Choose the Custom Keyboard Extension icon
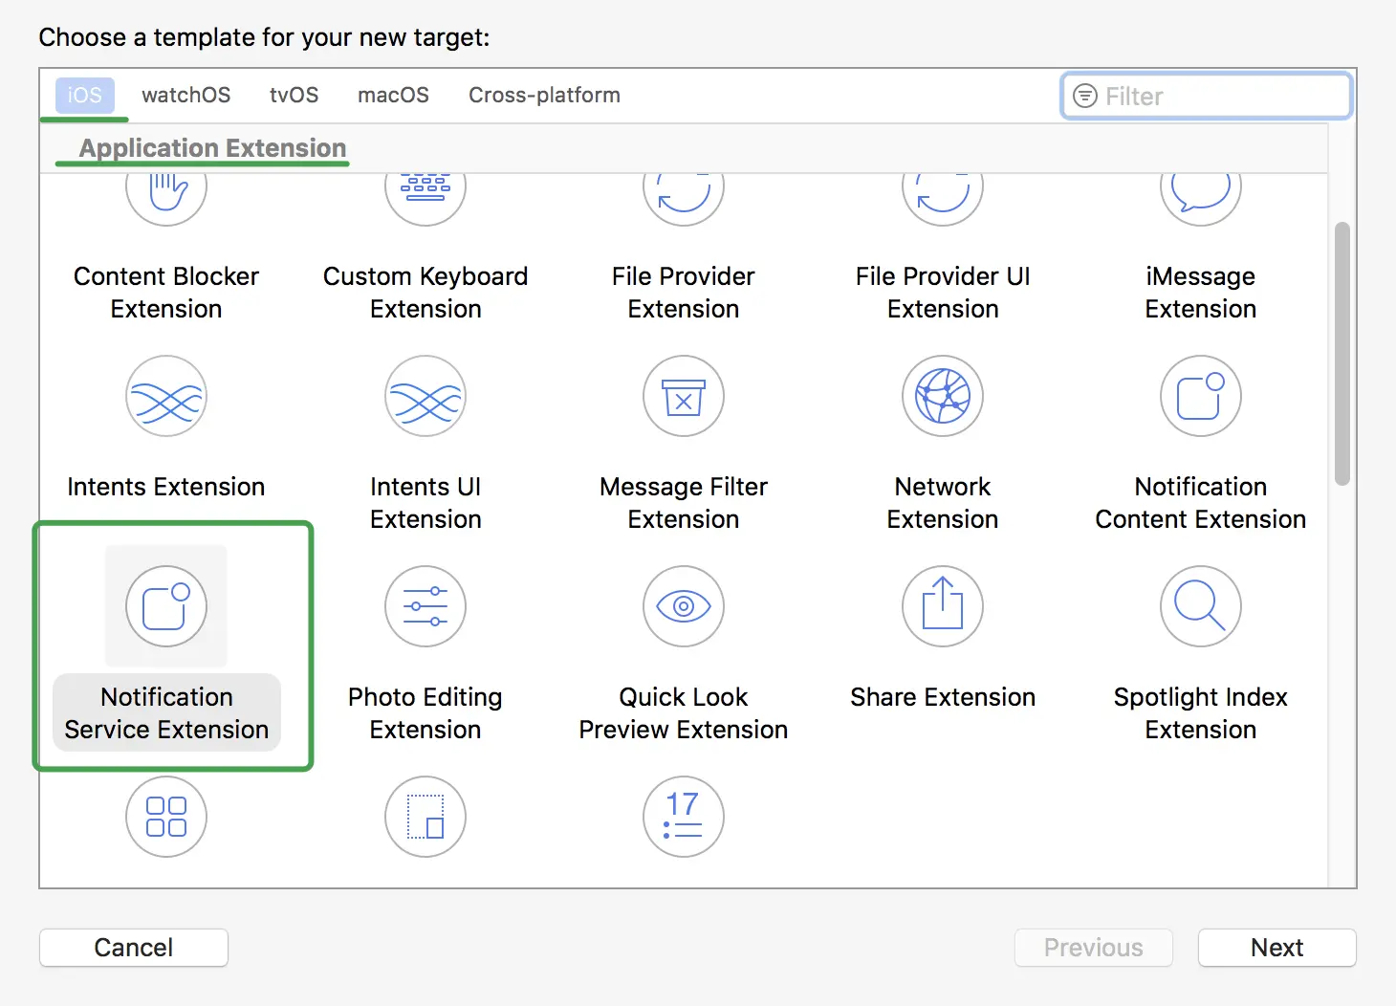1396x1006 pixels. 425,199
